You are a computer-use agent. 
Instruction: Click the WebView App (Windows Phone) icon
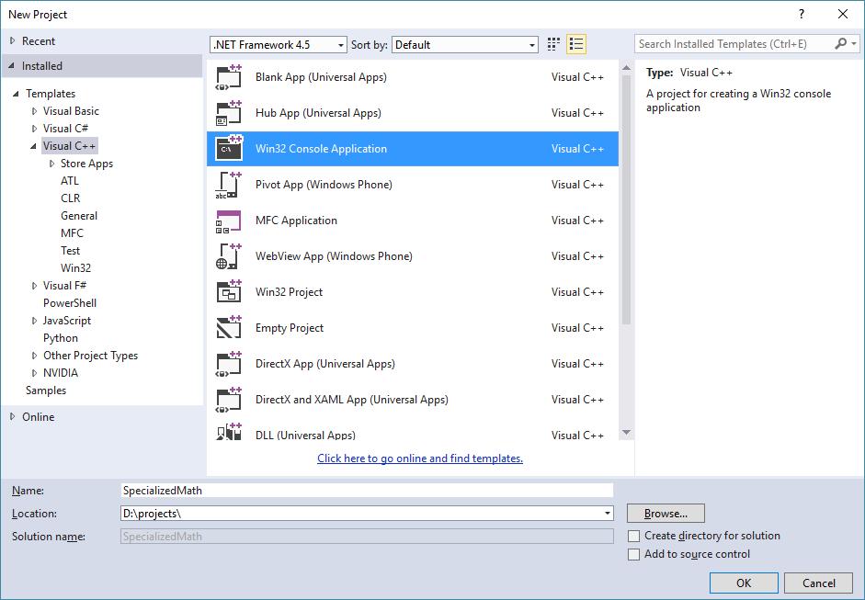click(x=228, y=256)
